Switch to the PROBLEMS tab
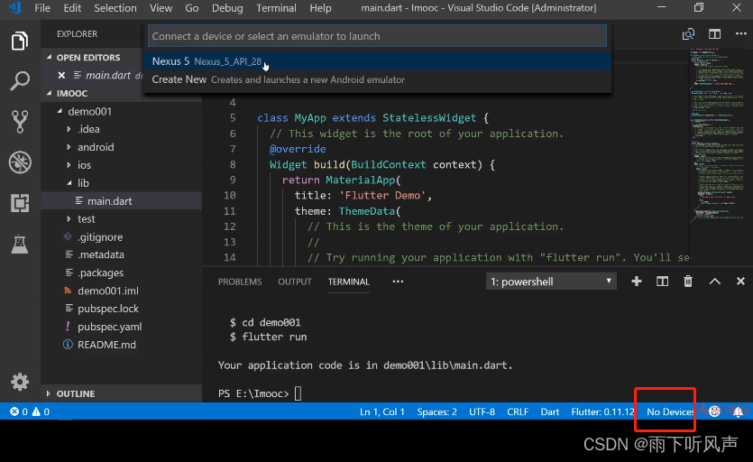This screenshot has width=753, height=462. click(x=240, y=282)
